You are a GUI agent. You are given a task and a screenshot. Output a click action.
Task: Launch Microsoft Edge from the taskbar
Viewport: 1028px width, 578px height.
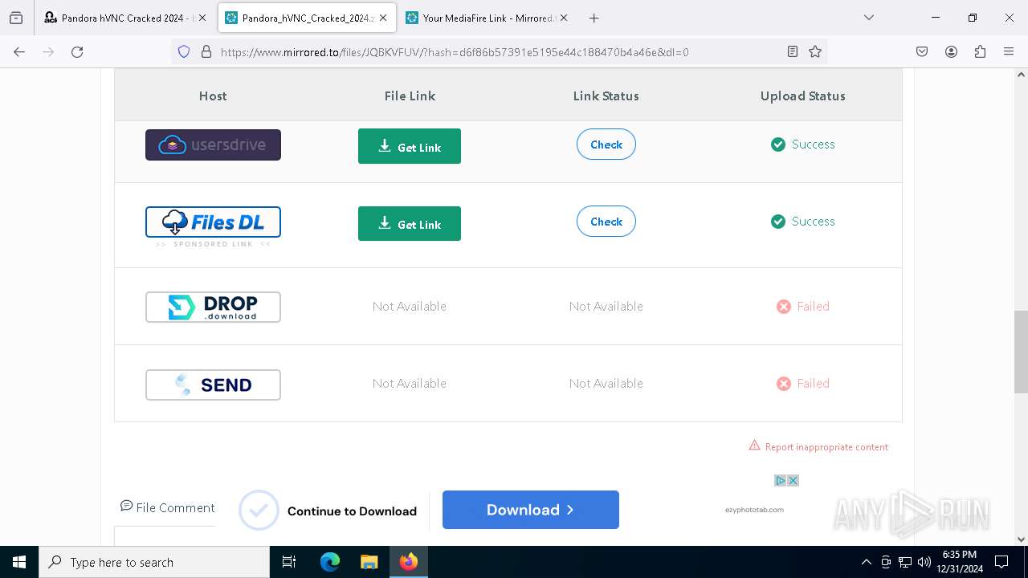click(x=330, y=562)
